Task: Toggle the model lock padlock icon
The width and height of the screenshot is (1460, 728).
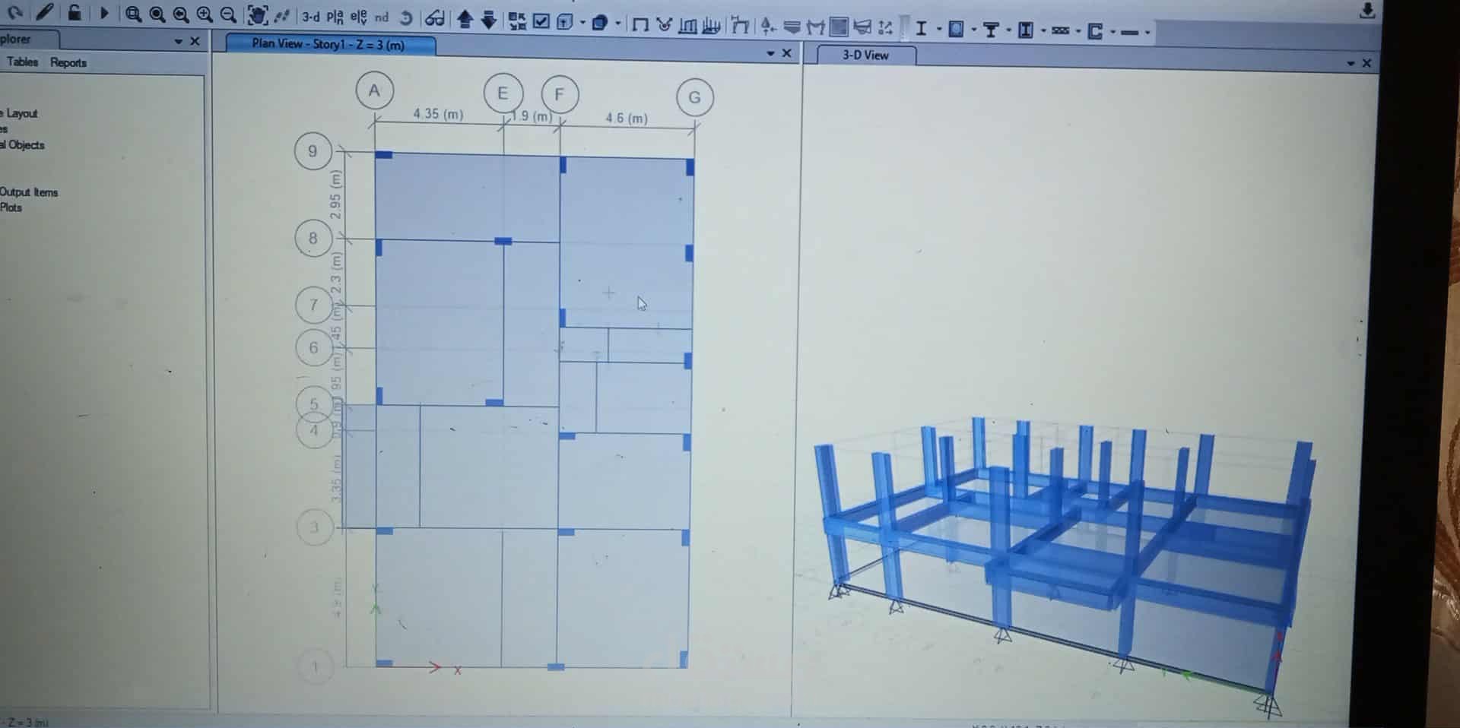Action: click(75, 12)
